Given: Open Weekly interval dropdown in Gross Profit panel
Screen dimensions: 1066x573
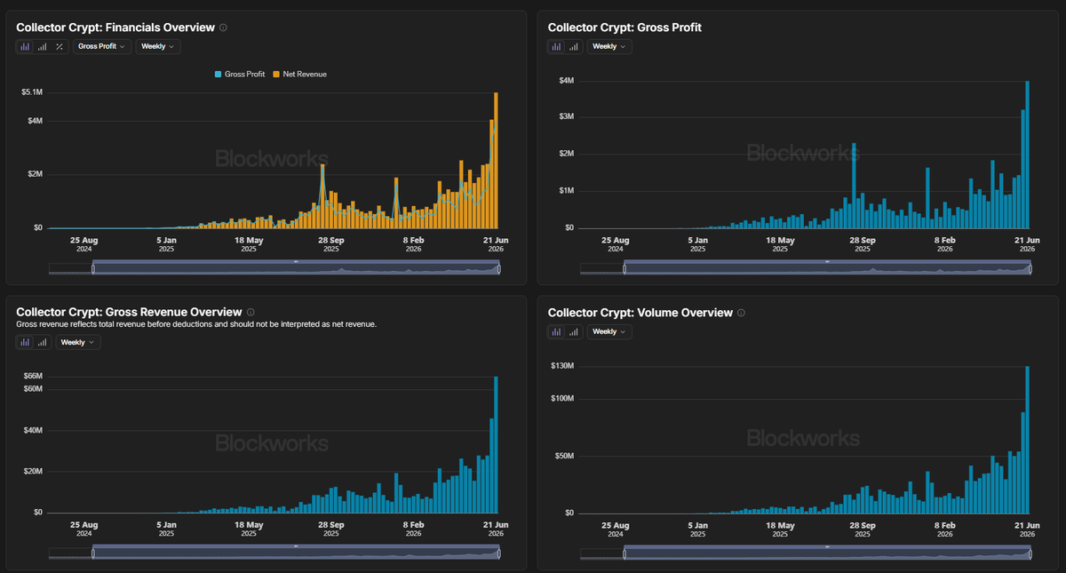Looking at the screenshot, I should 609,46.
